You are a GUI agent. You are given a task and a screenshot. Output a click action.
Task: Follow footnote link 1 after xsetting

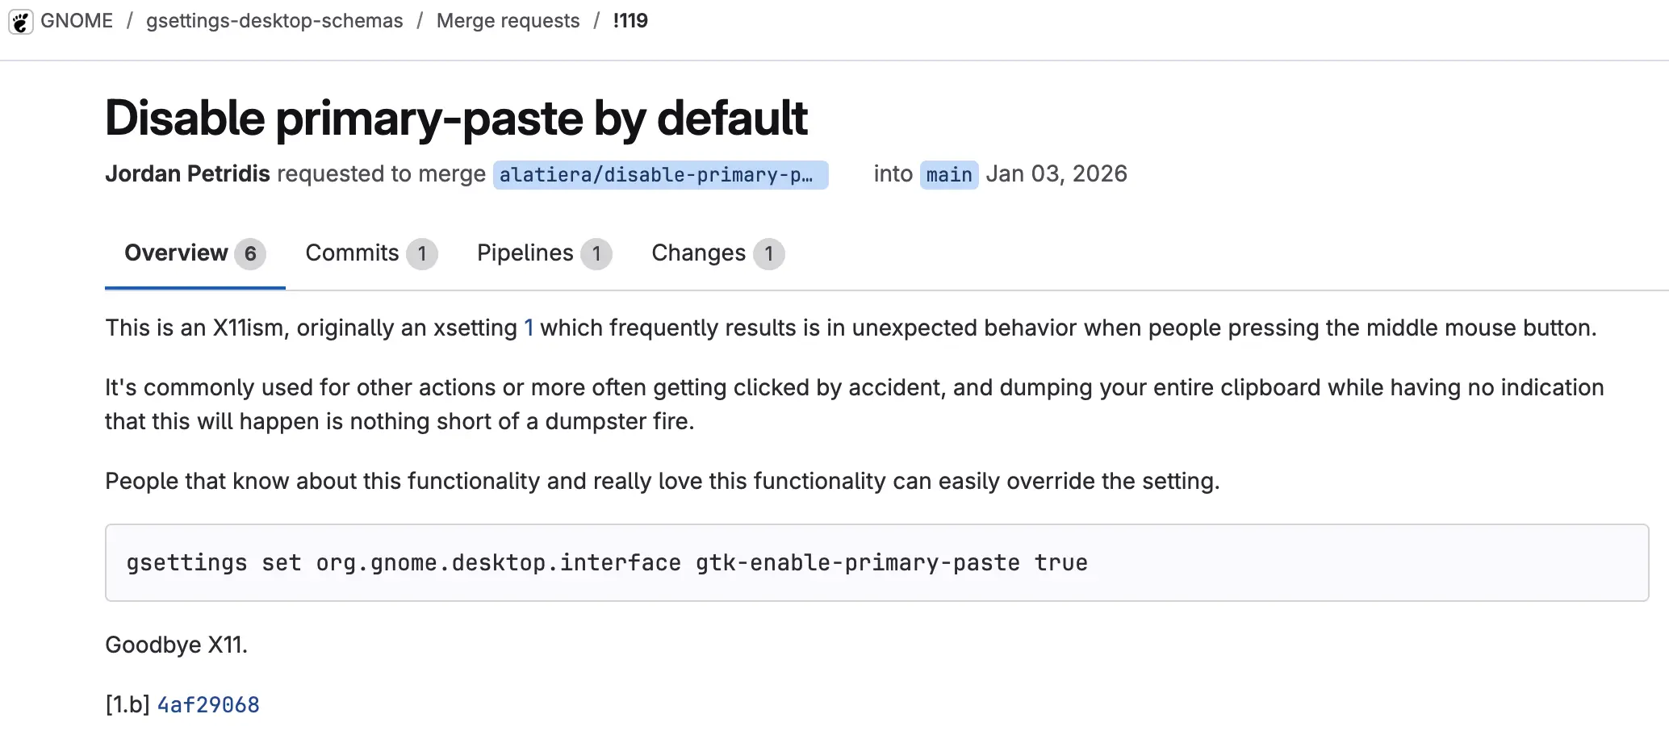tap(529, 328)
